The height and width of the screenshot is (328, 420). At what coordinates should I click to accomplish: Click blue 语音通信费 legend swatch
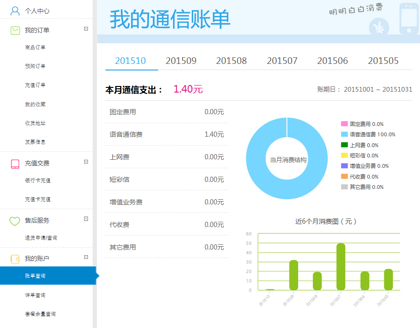344,134
